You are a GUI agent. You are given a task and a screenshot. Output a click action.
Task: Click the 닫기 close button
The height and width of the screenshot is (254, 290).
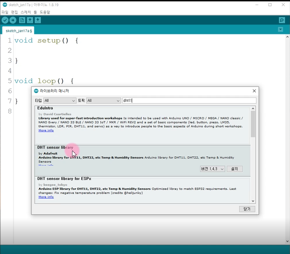click(247, 209)
